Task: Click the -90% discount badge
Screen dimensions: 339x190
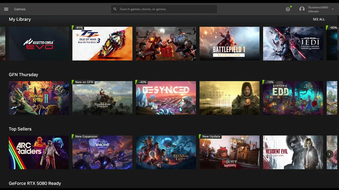Action: (332, 28)
